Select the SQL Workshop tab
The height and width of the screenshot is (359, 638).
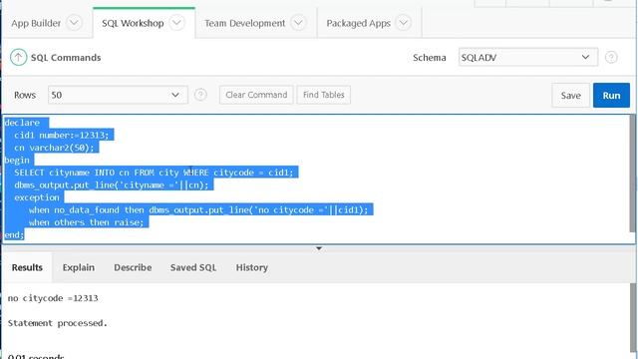133,23
